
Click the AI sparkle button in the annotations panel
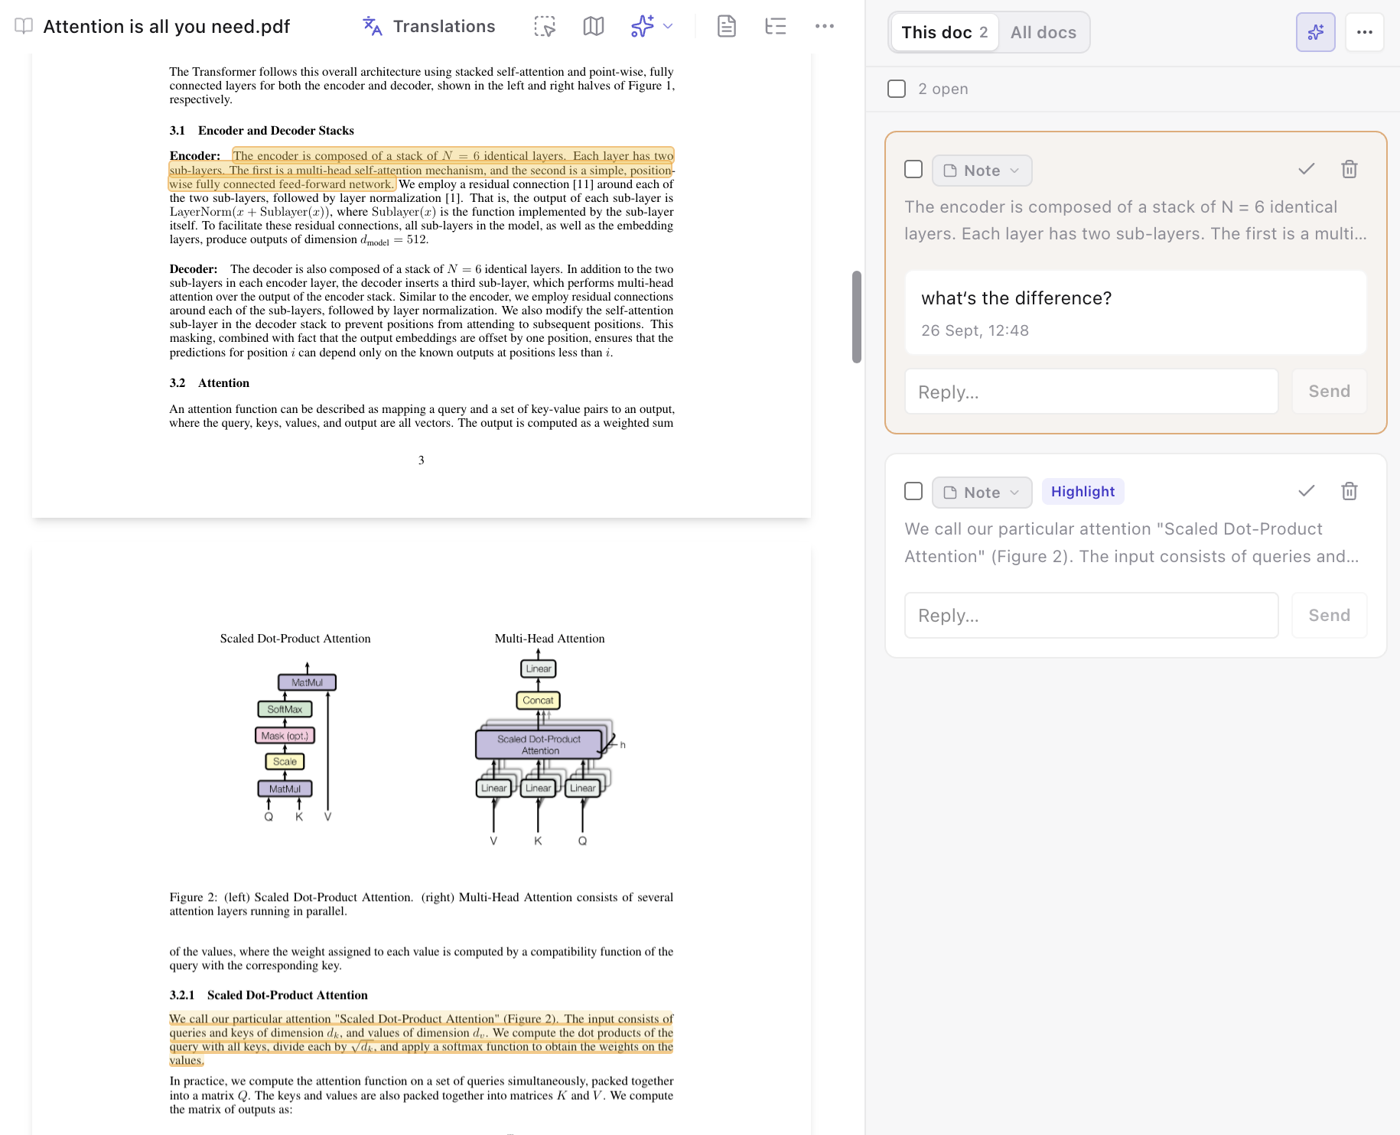1316,32
